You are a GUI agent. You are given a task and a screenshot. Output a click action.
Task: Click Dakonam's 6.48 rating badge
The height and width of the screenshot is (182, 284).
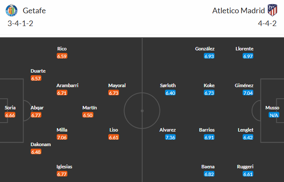tap(36, 152)
